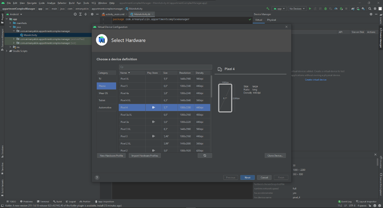
Task: Expand the Gradle Scripts tree node
Action: click(7, 51)
